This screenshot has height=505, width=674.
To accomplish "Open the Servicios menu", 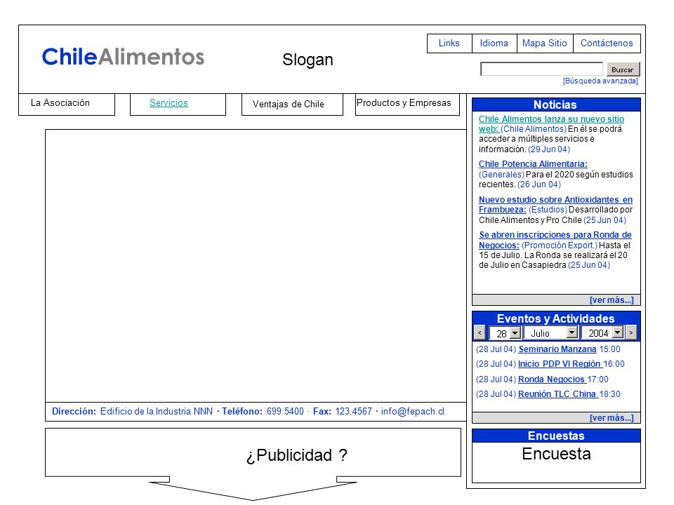I will point(178,105).
